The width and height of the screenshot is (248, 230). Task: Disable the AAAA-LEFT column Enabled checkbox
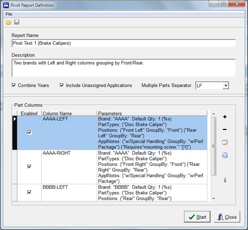[29, 133]
